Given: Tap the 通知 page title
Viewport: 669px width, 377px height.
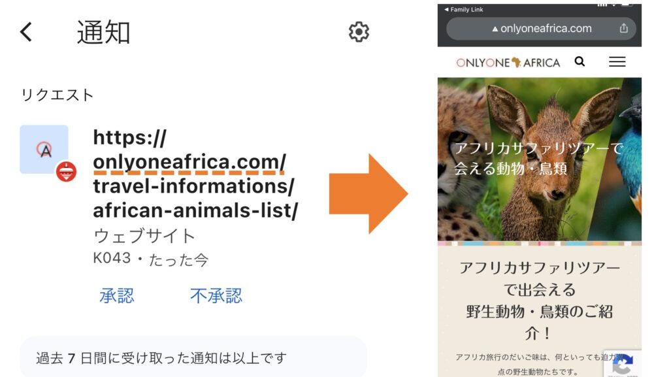Looking at the screenshot, I should pos(103,32).
